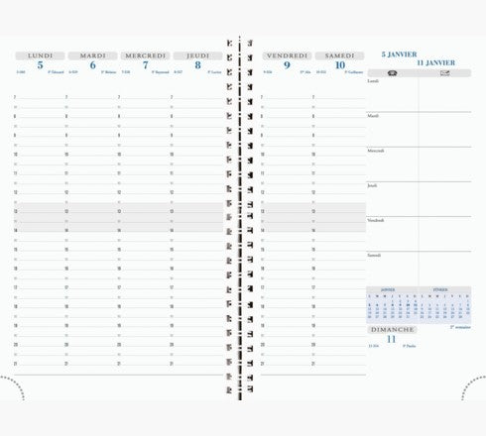Open the Février mini calendar
This screenshot has height=436, width=486.
click(444, 305)
